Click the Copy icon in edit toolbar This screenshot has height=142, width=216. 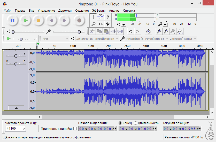(99, 31)
